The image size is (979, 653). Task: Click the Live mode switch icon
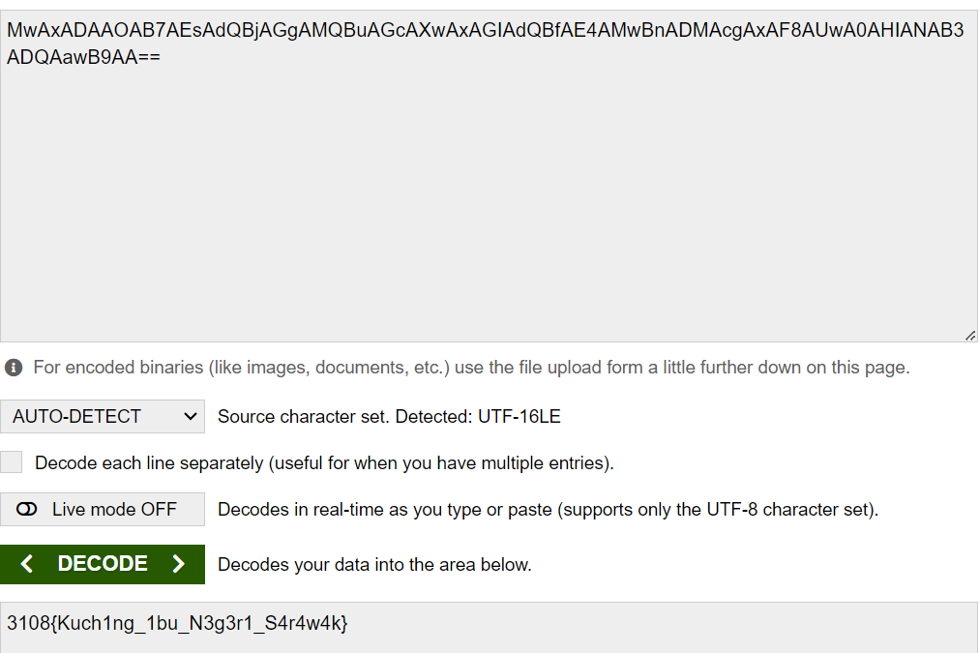tap(27, 509)
